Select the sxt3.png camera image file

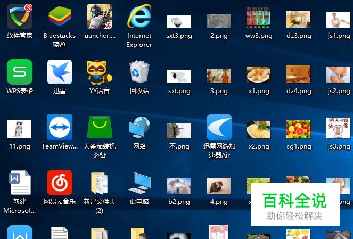point(178,21)
